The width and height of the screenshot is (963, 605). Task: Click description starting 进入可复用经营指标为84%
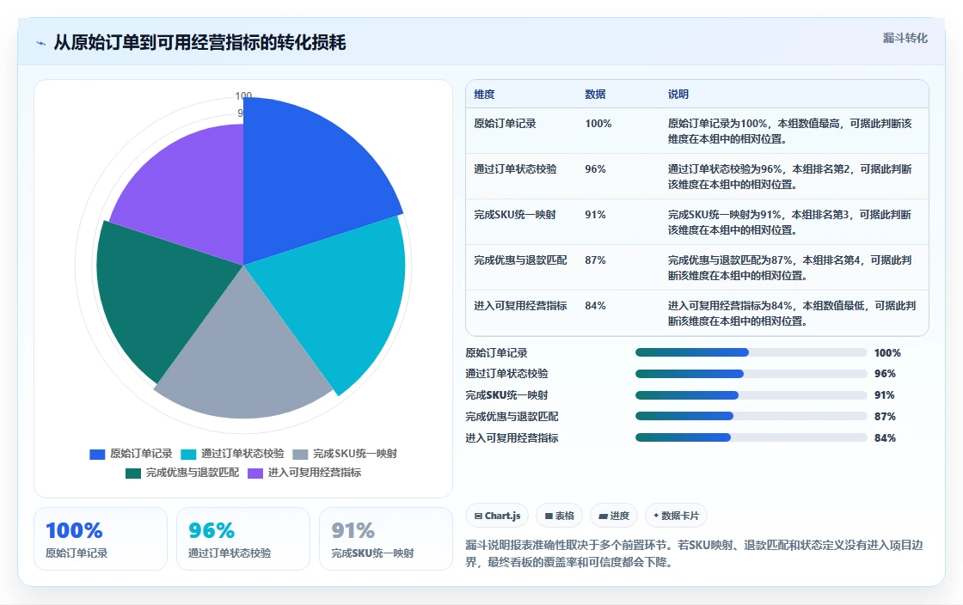click(x=792, y=313)
